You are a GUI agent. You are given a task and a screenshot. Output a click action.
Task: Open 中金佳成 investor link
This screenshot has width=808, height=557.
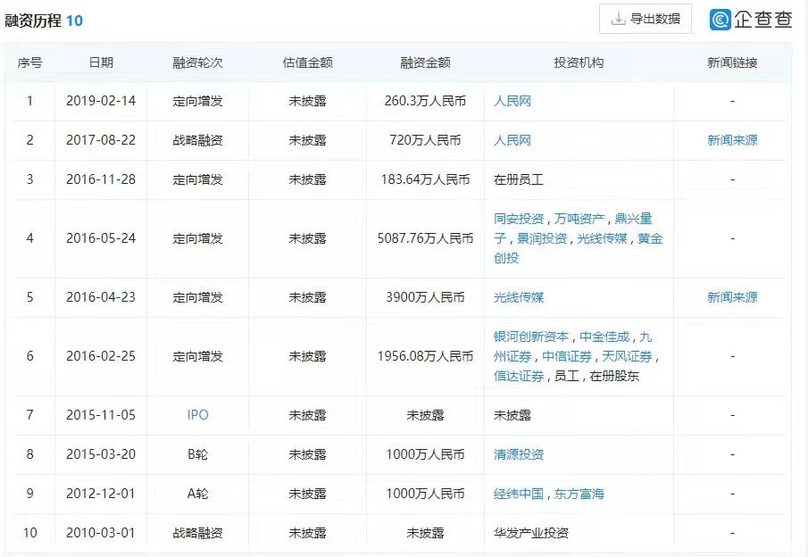[x=604, y=337]
